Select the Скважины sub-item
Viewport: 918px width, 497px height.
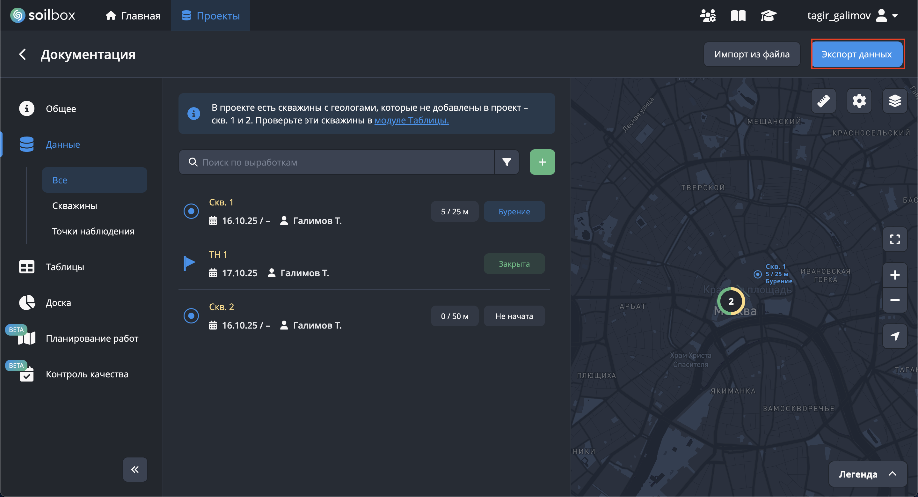(75, 206)
